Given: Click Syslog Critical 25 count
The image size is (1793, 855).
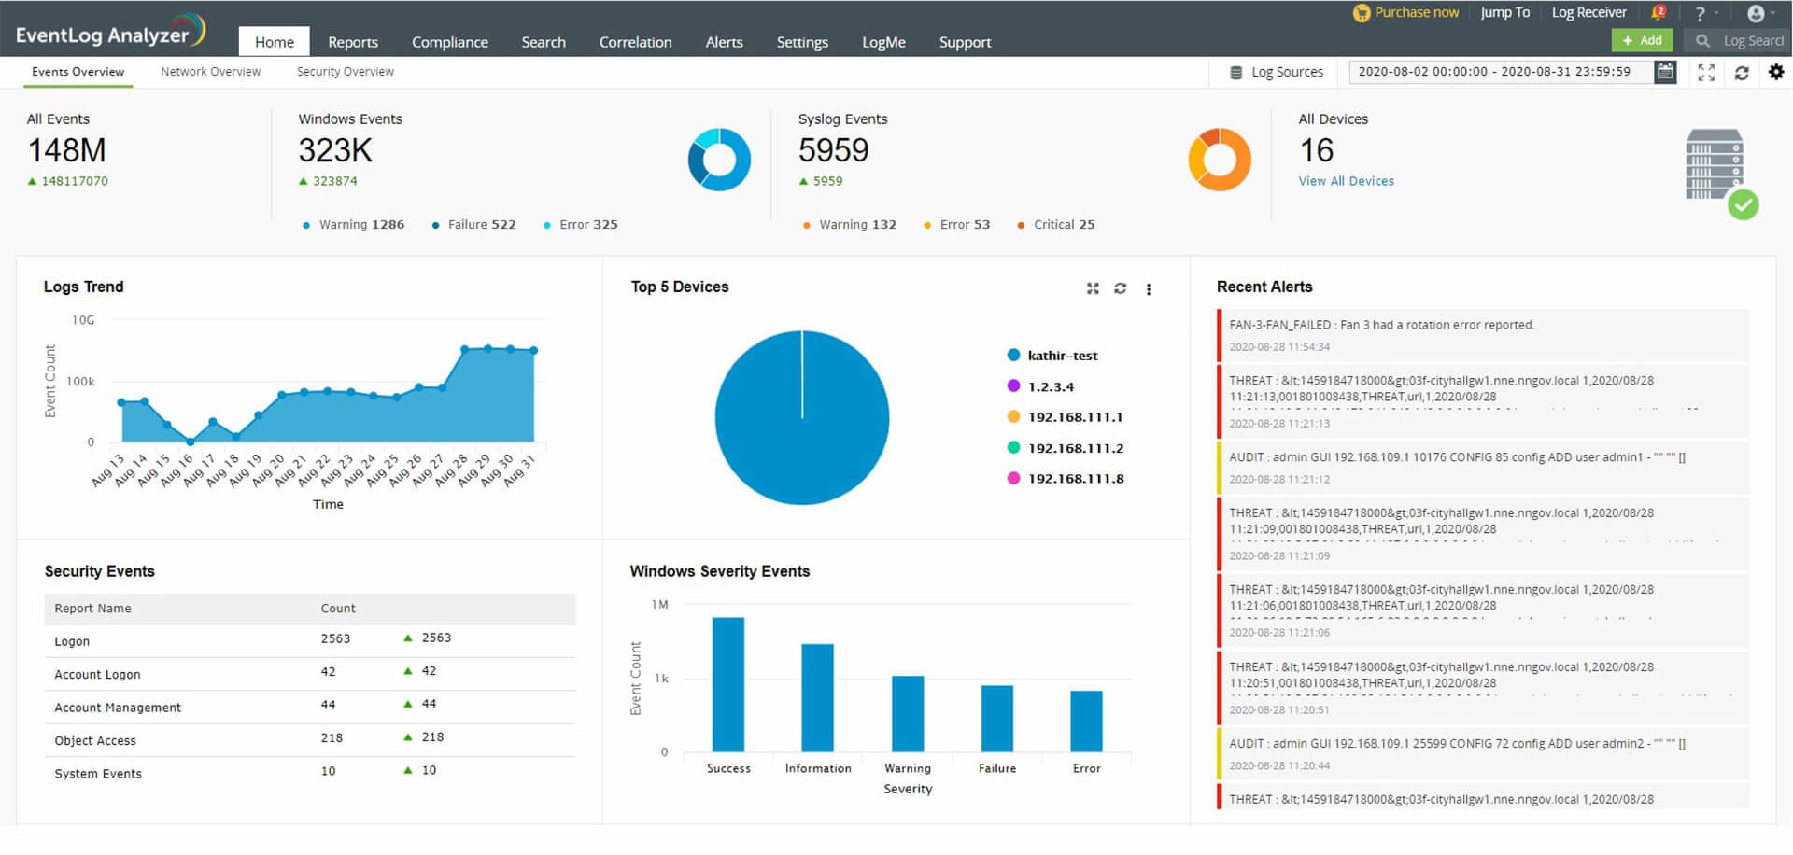Looking at the screenshot, I should [x=1055, y=225].
